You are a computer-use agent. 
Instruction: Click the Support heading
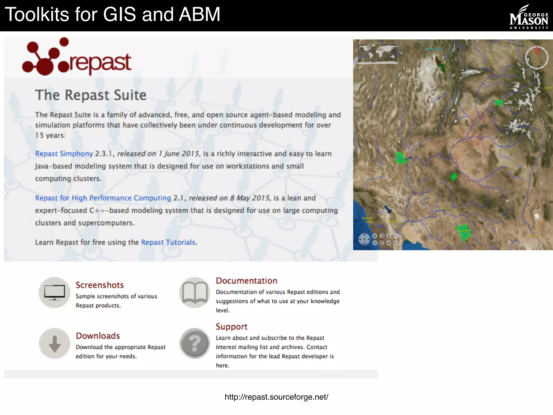[231, 327]
